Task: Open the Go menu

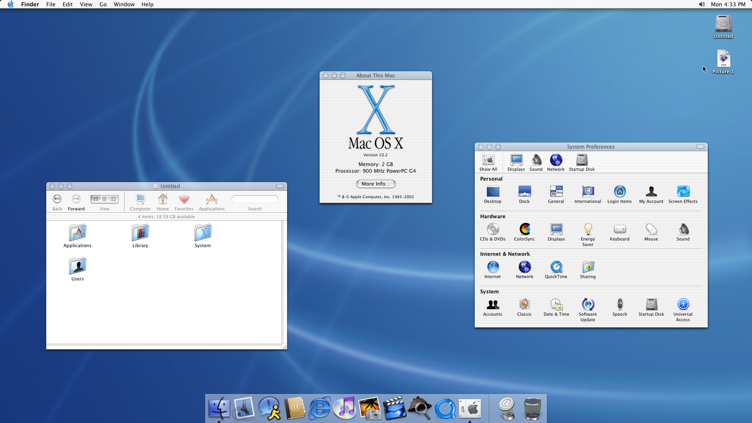Action: [x=103, y=4]
